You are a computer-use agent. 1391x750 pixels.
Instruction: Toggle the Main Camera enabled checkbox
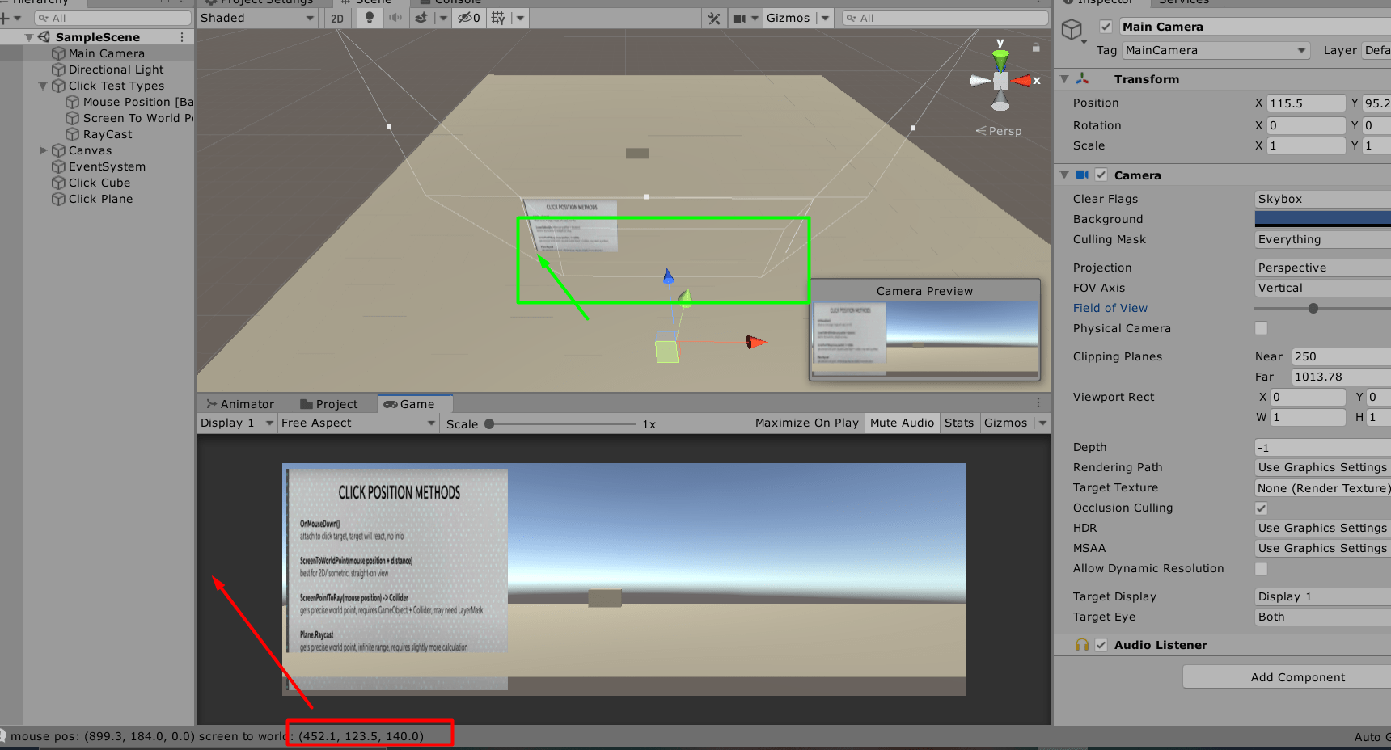(1106, 26)
